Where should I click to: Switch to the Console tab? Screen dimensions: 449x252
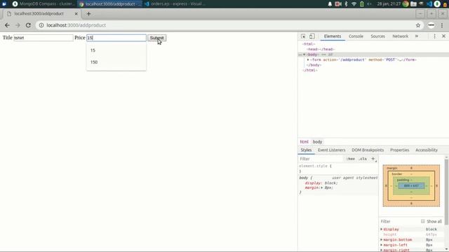(356, 36)
